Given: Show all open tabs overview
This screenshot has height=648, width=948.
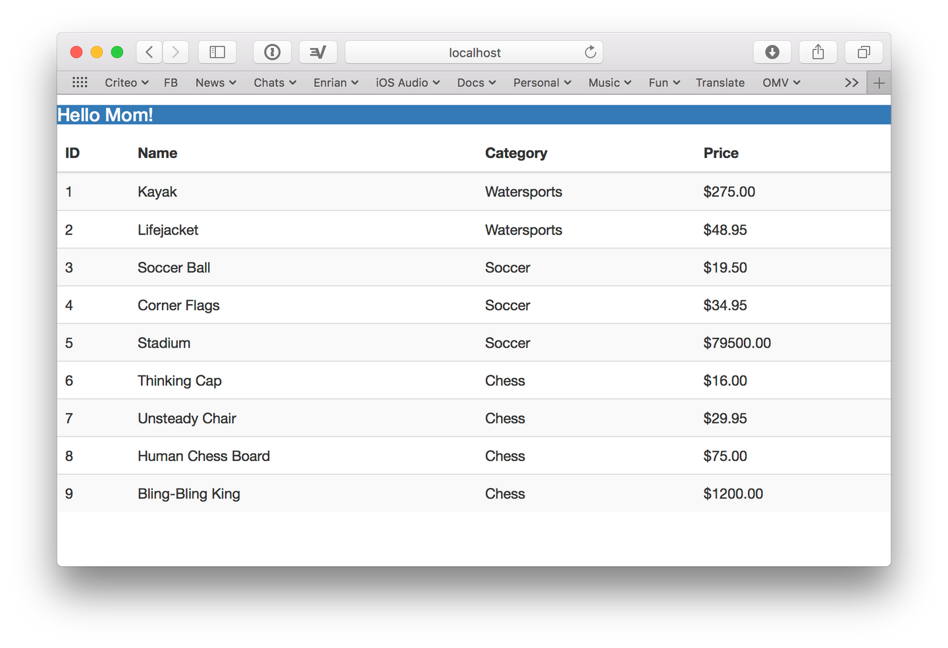Looking at the screenshot, I should [x=863, y=52].
